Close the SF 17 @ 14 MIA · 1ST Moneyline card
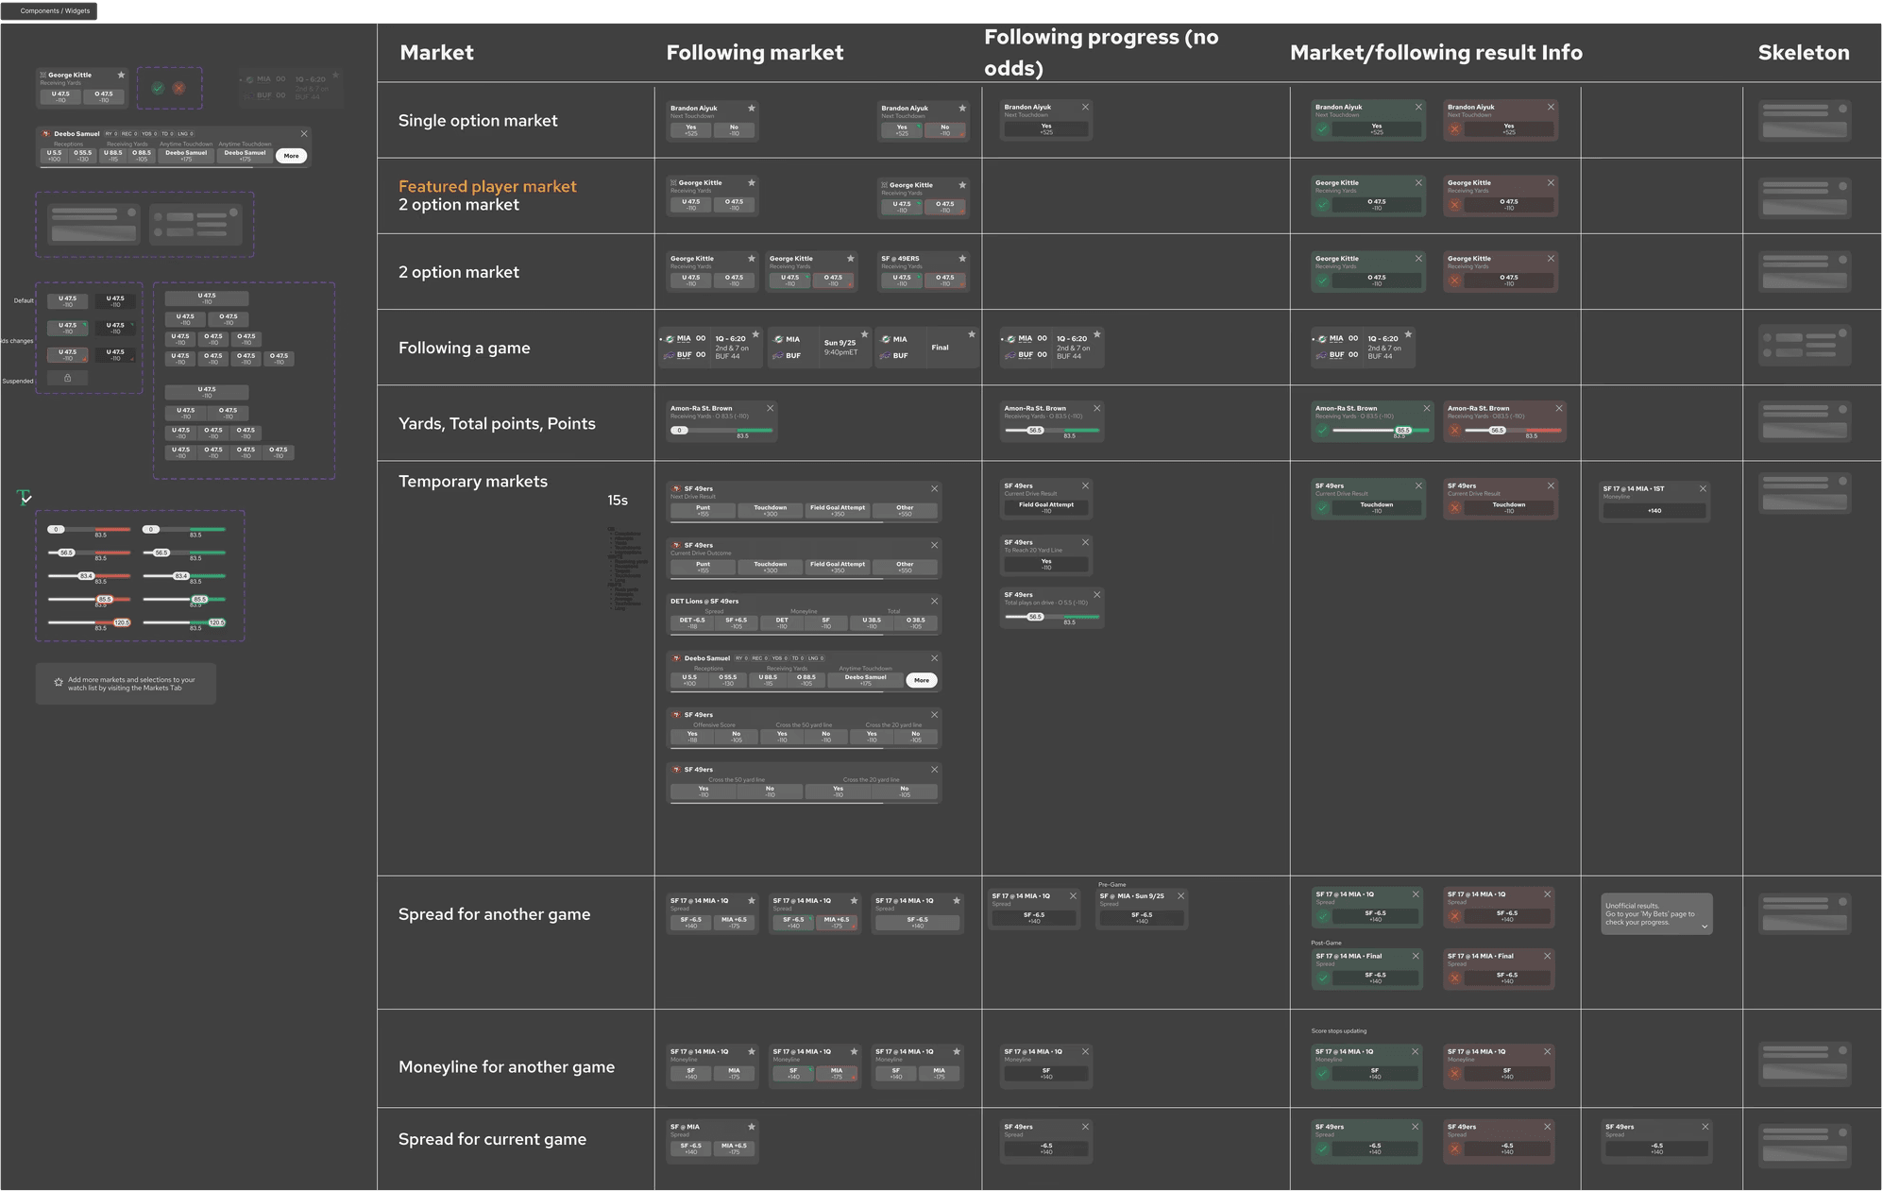The height and width of the screenshot is (1191, 1883). pyautogui.click(x=1703, y=488)
